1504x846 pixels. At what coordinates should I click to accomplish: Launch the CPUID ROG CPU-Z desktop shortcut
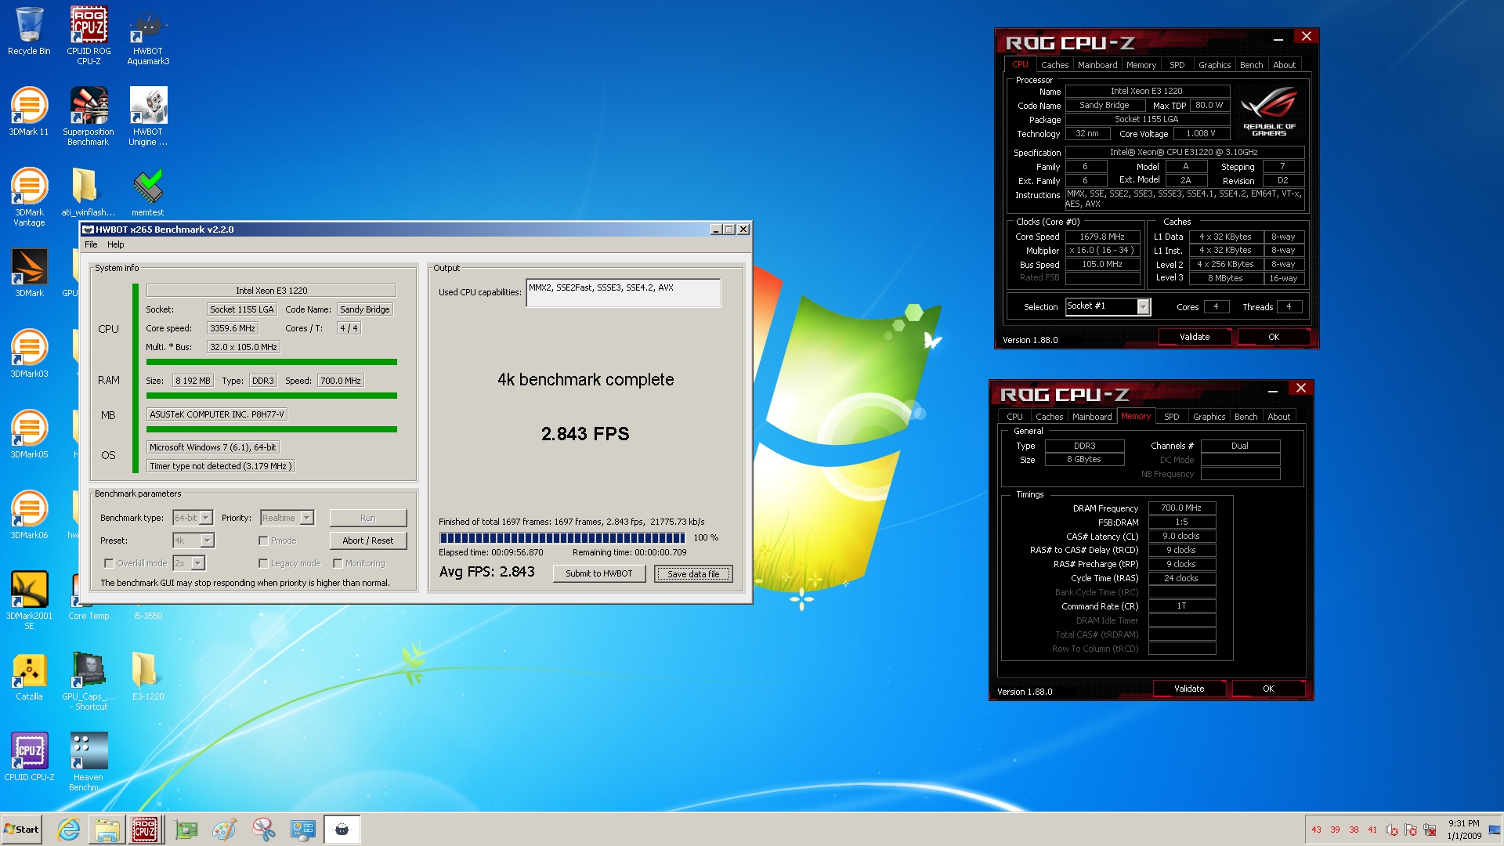pos(89,35)
